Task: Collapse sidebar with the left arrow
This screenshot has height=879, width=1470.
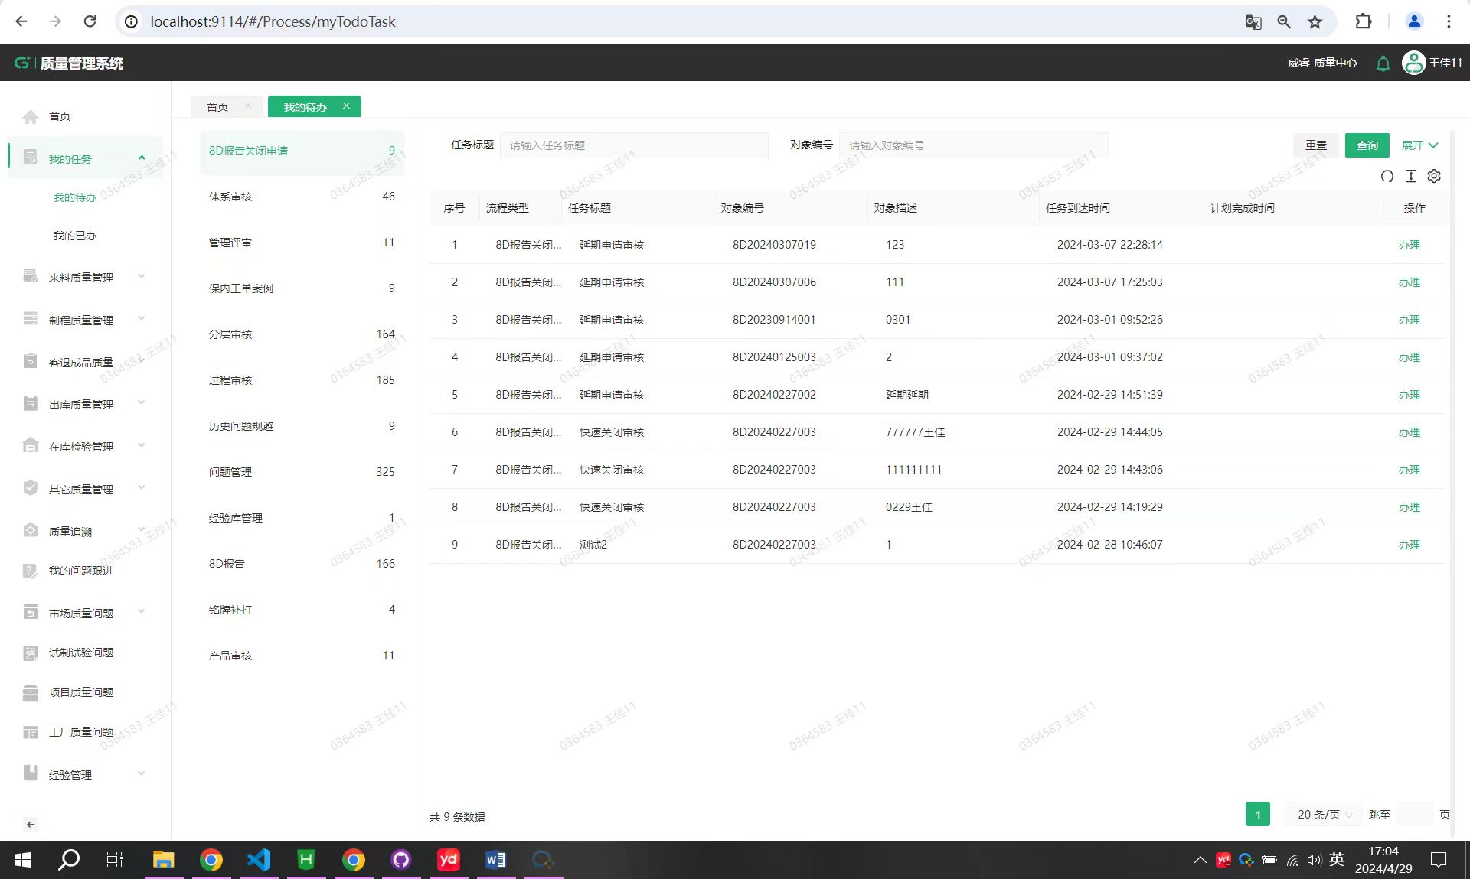Action: click(x=31, y=824)
